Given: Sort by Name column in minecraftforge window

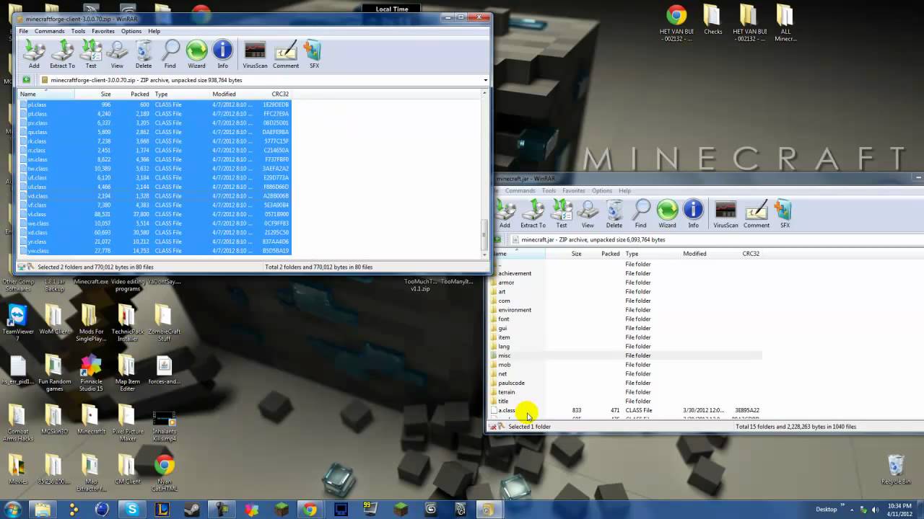Looking at the screenshot, I should 46,94.
